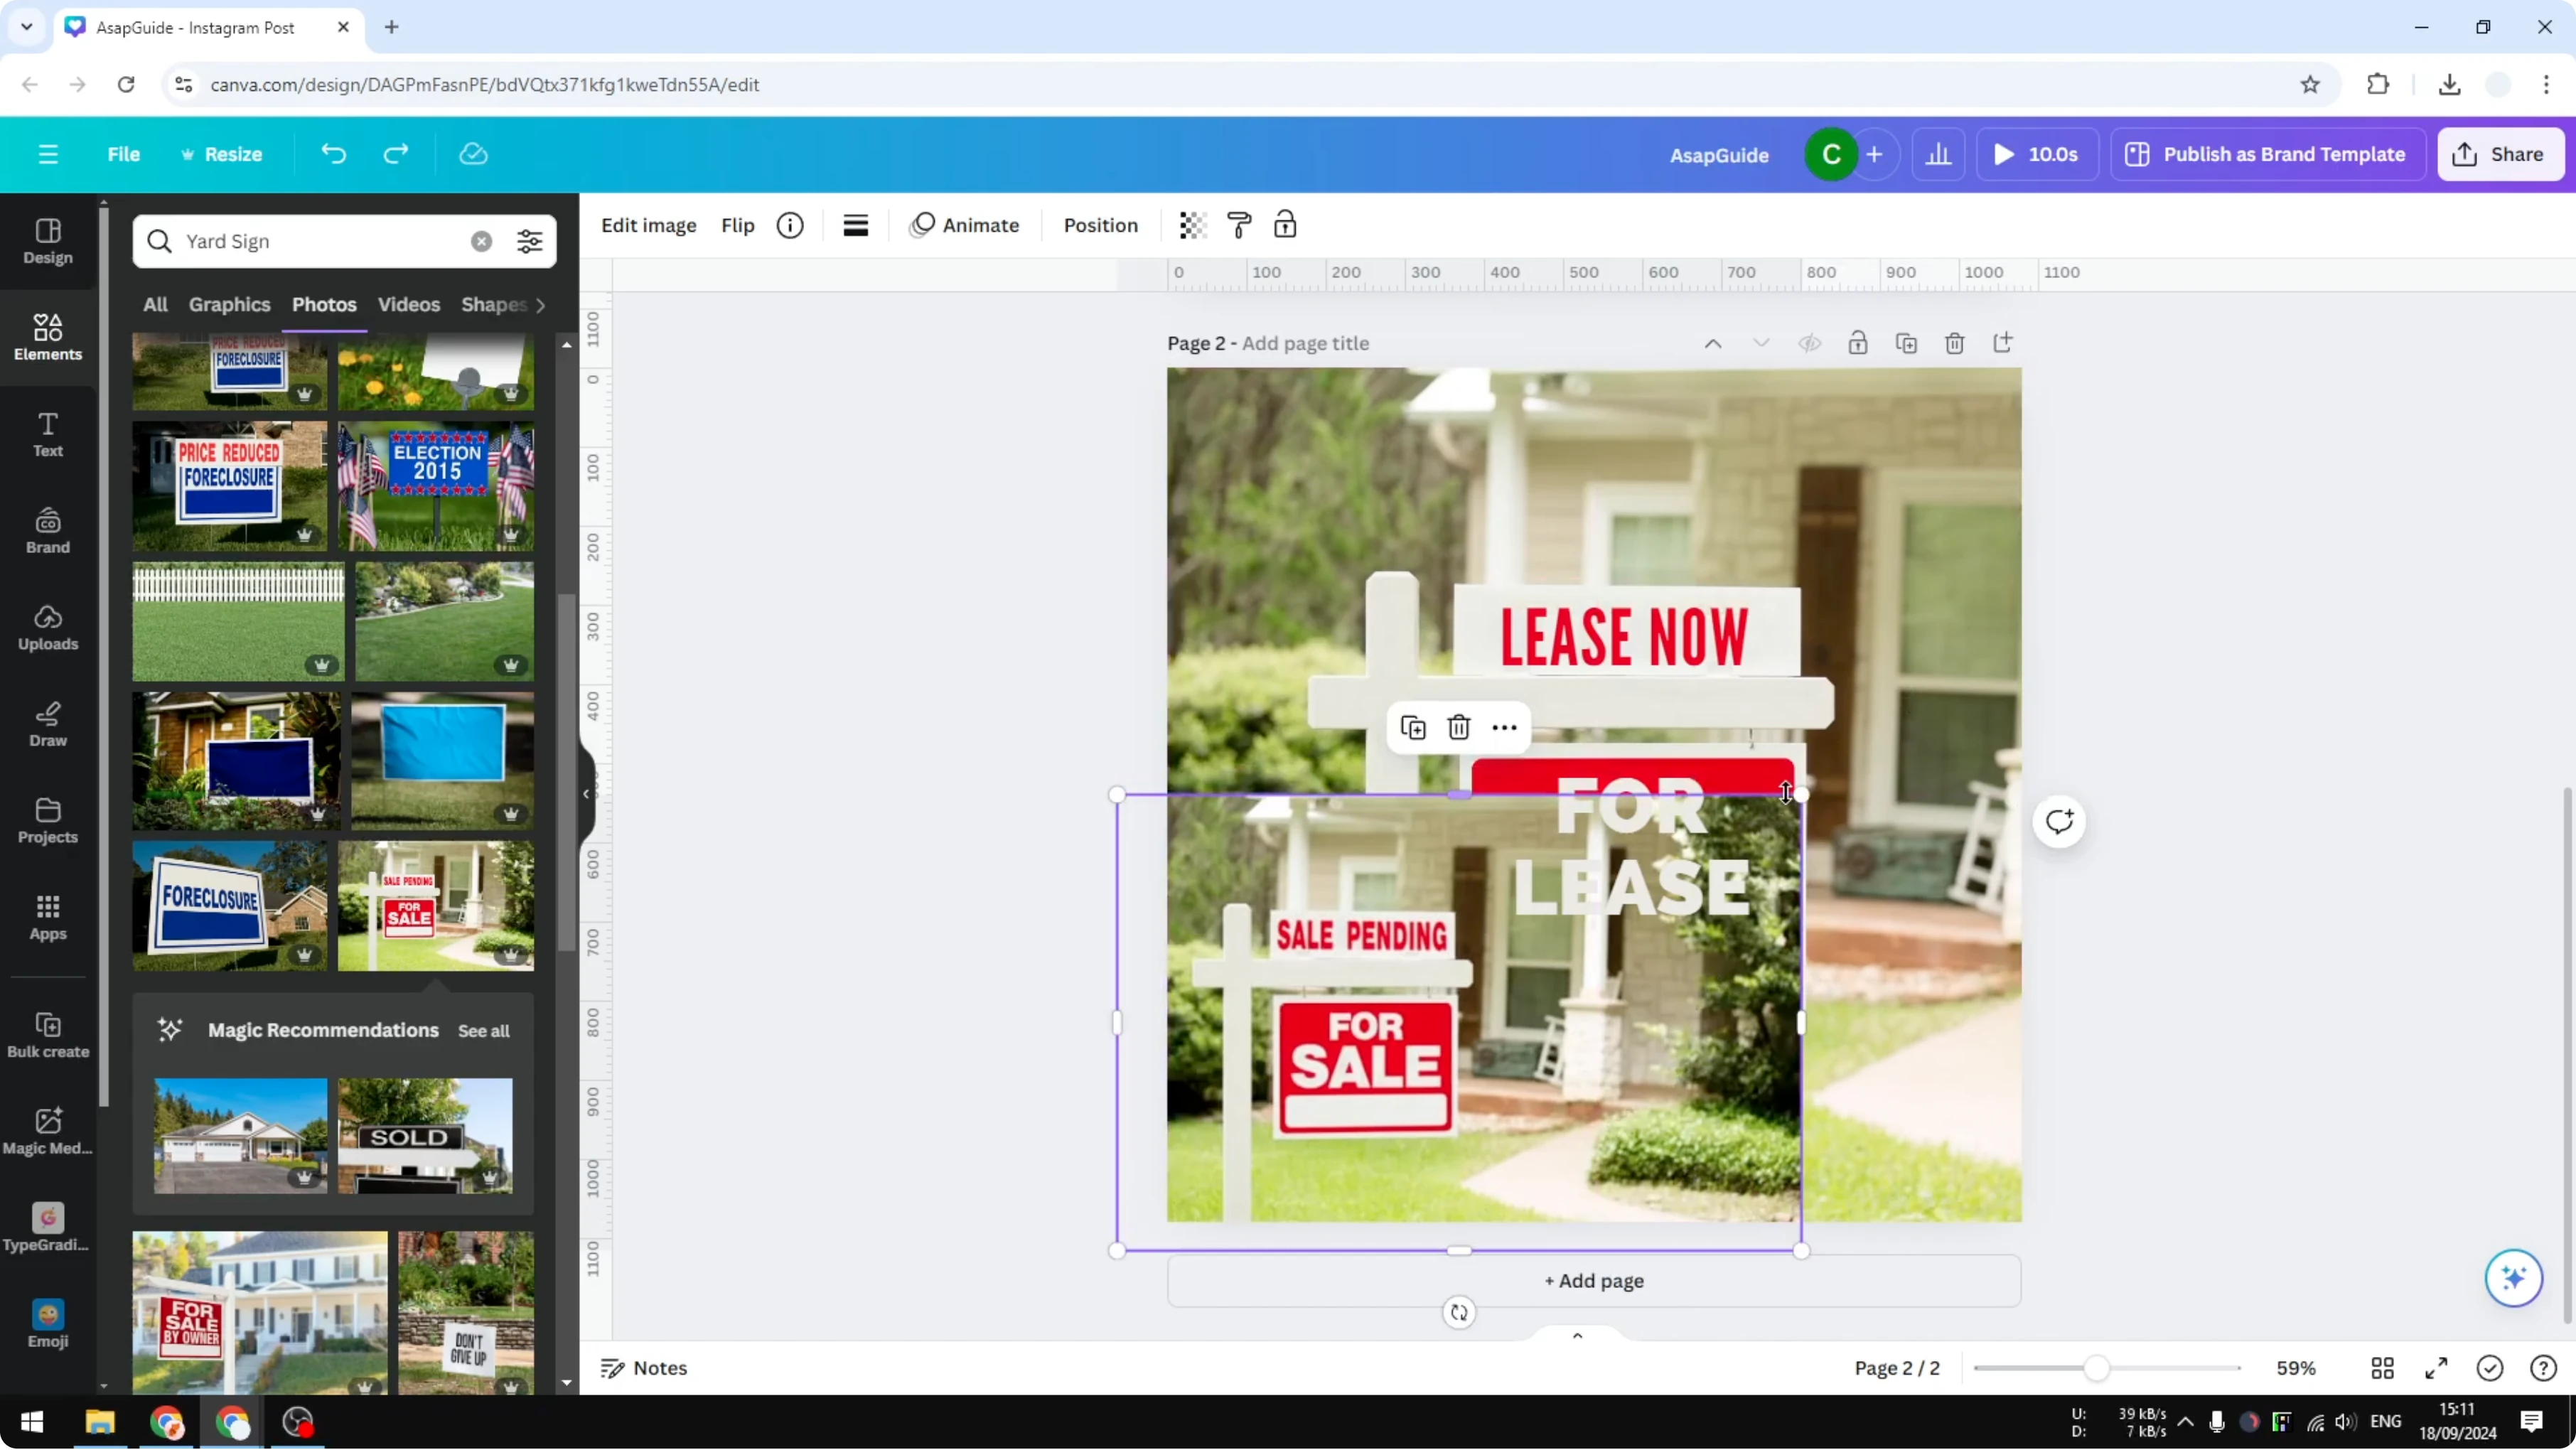Open the search filter options
2576x1450 pixels.
[529, 241]
